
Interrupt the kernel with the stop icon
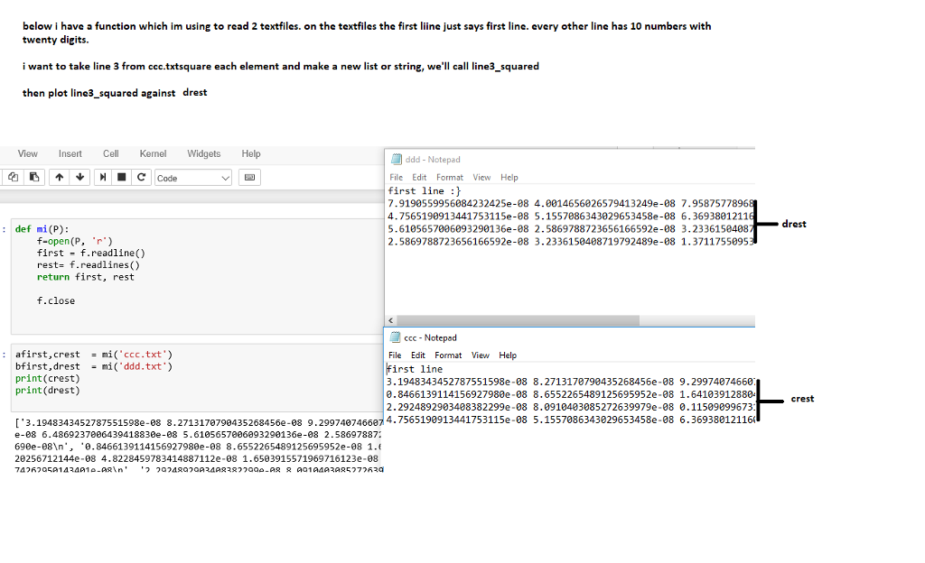coord(119,177)
